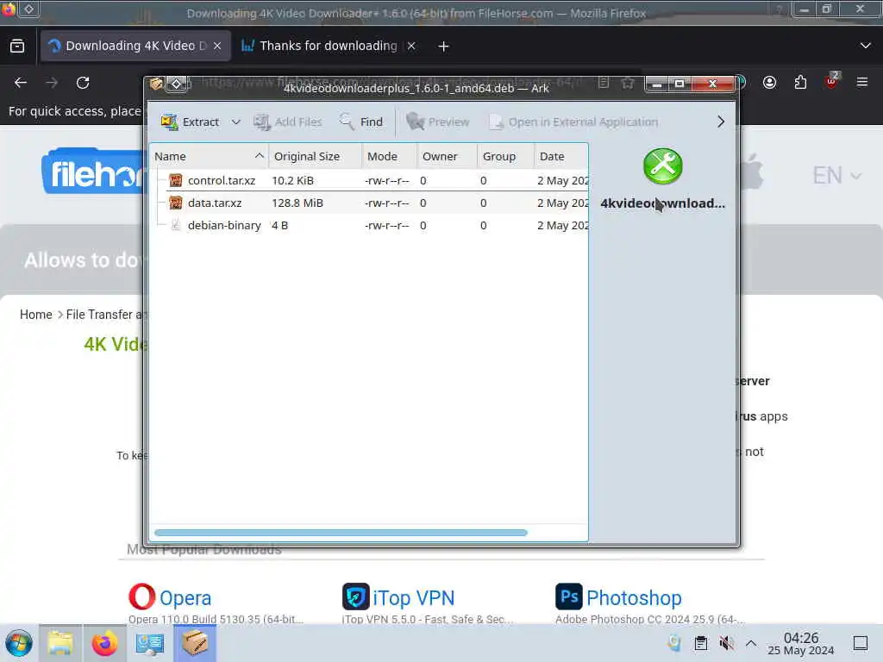Open the Firefox account icon
Image resolution: width=883 pixels, height=662 pixels.
[x=769, y=83]
